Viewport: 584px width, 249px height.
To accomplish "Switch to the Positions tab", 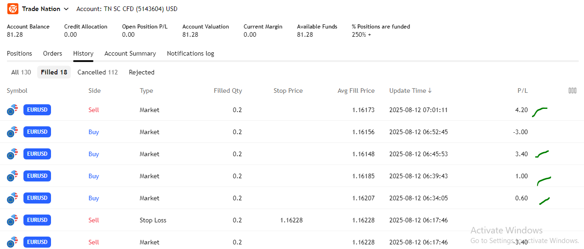I will 19,53.
